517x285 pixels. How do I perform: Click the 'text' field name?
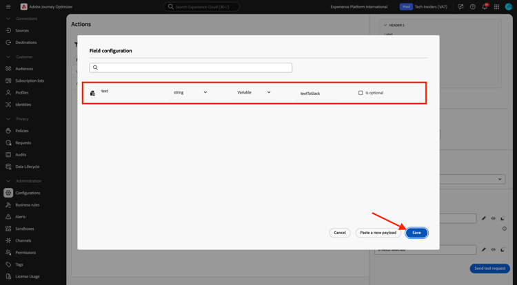click(x=105, y=91)
